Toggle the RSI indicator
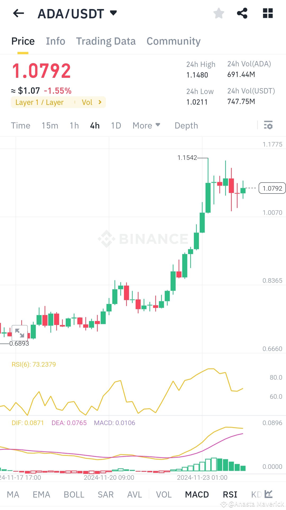The image size is (286, 510). pyautogui.click(x=230, y=494)
